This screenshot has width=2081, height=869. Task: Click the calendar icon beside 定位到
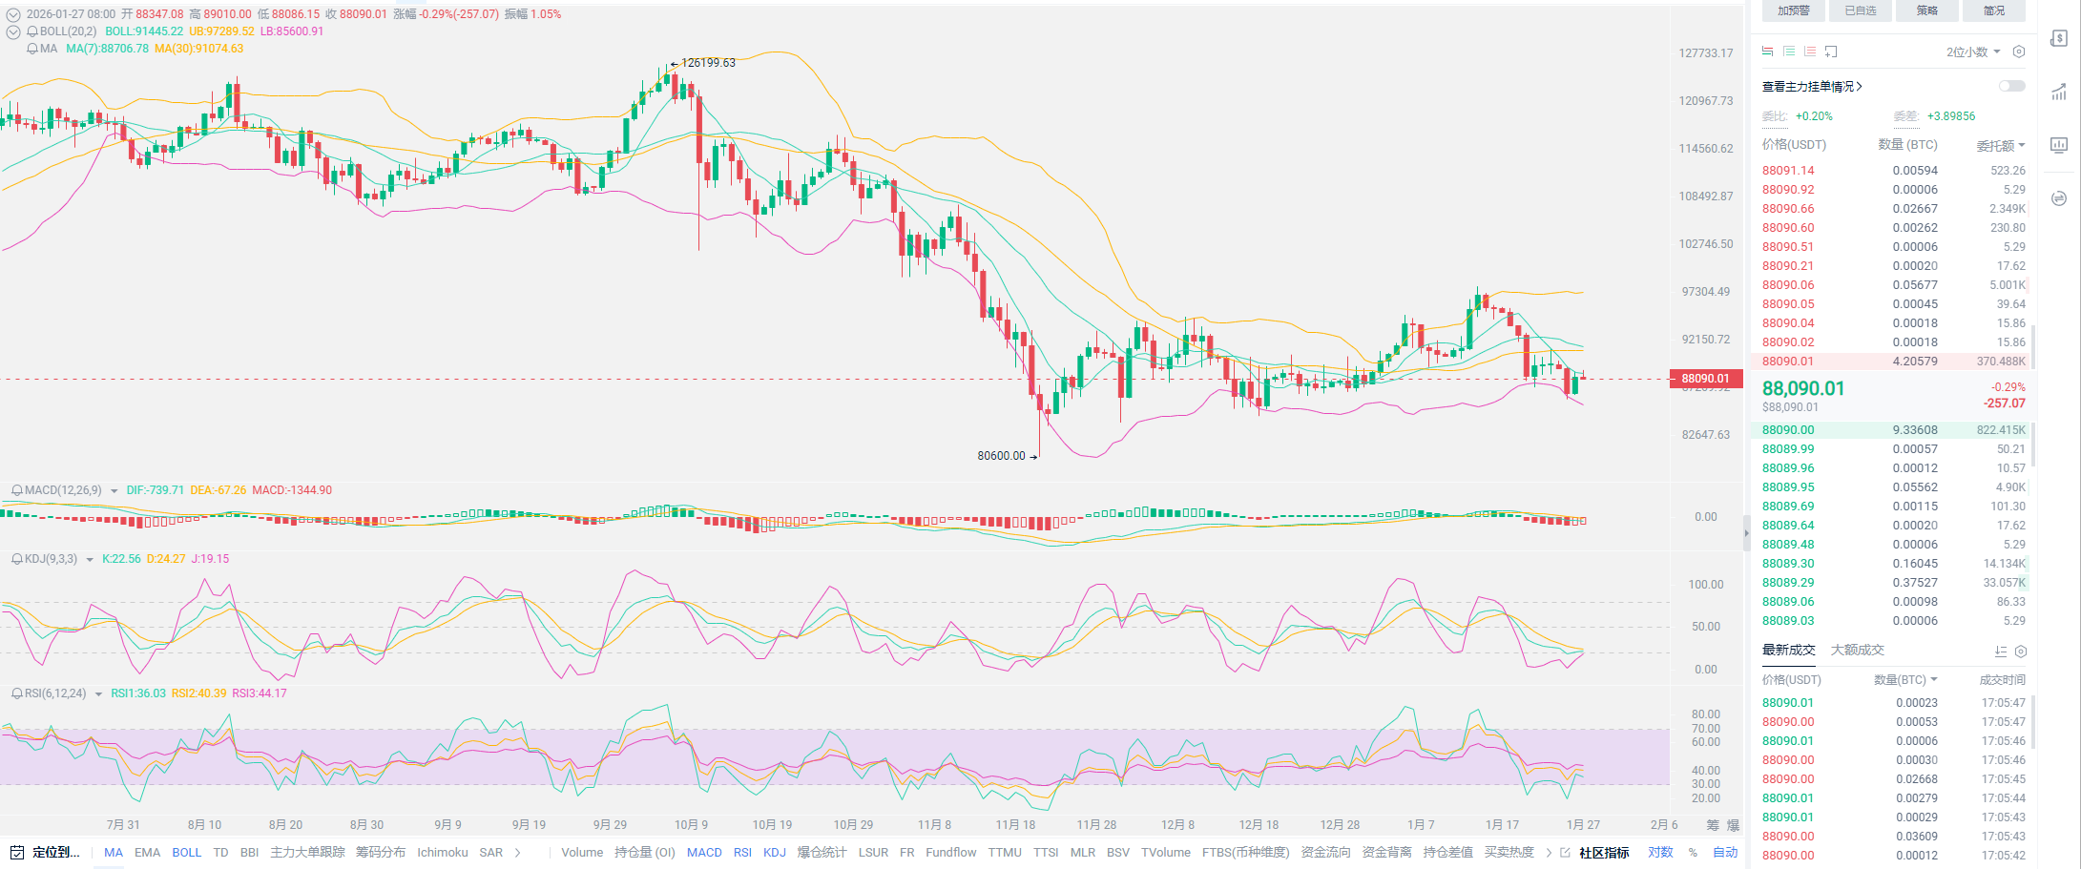click(x=15, y=852)
